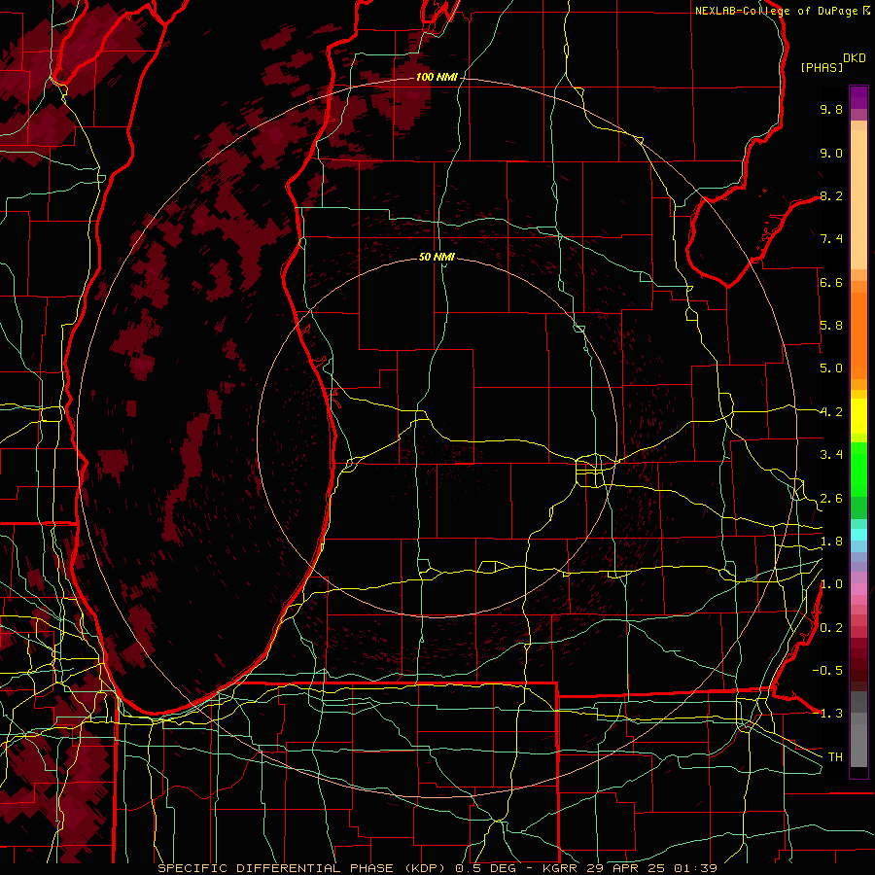Select the -0.5 scale value
The image size is (875, 875).
pyautogui.click(x=827, y=671)
